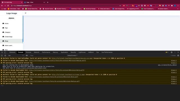The image size is (180, 101).
Task: Open Home in the admin sidebar
Action: coord(12,24)
